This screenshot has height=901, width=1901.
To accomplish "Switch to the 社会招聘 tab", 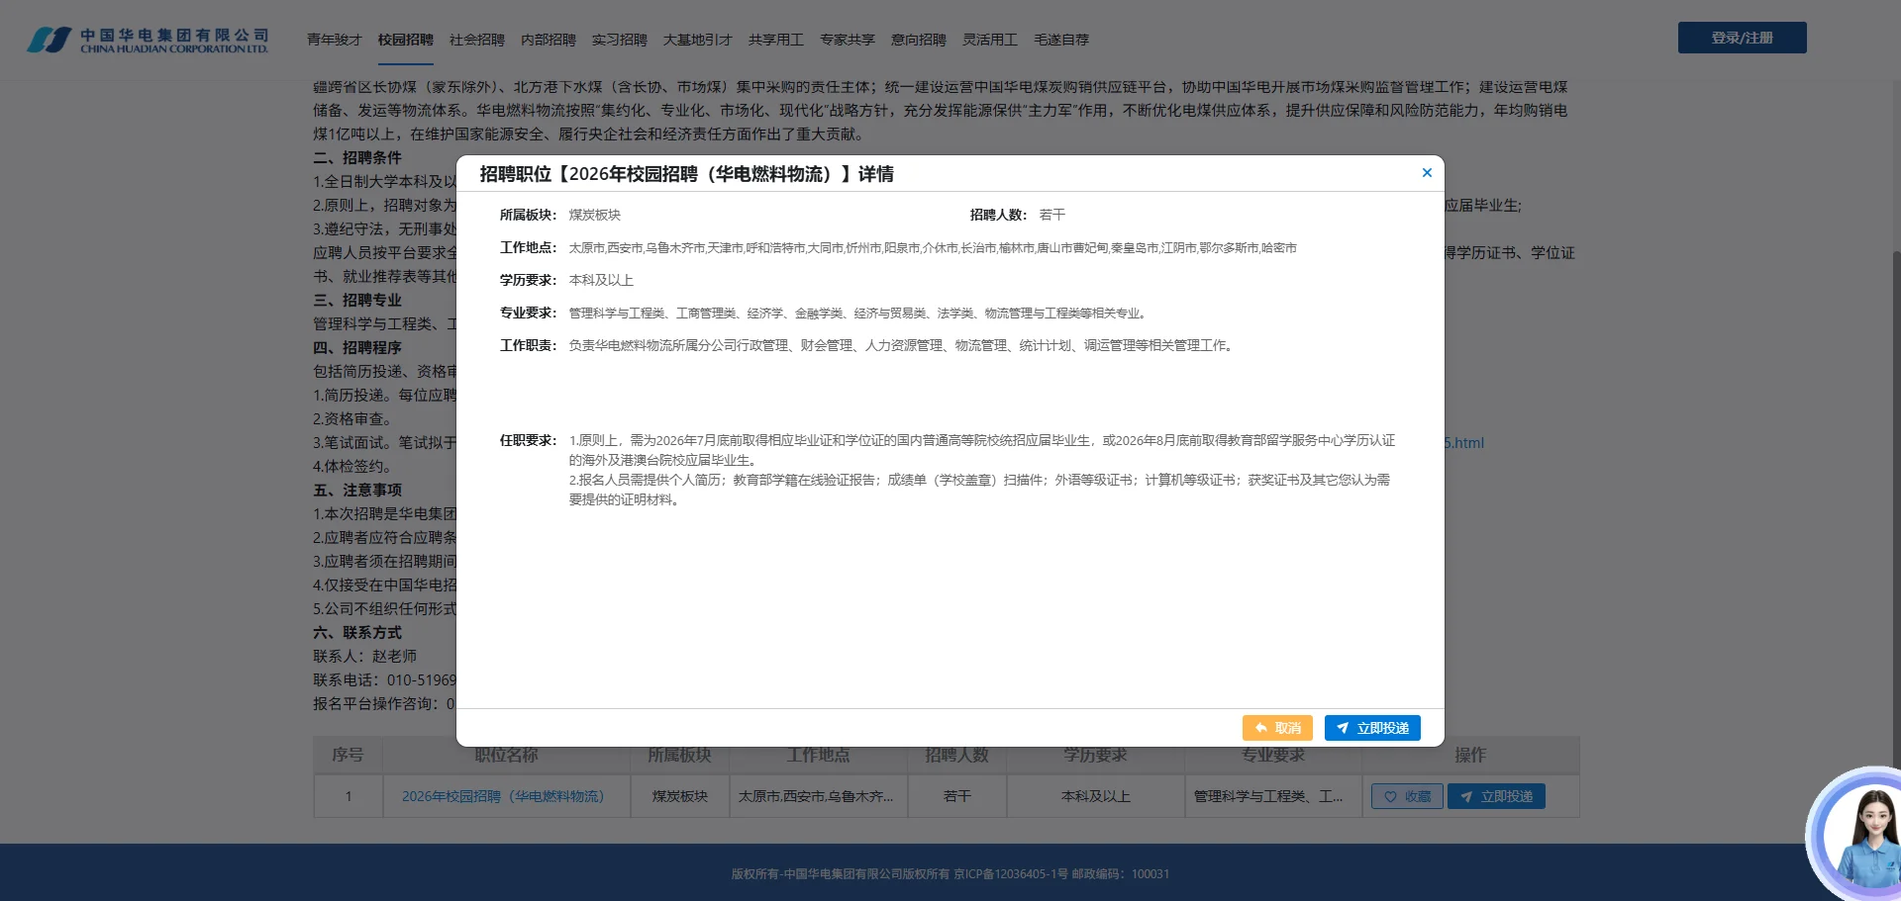I will (x=476, y=40).
